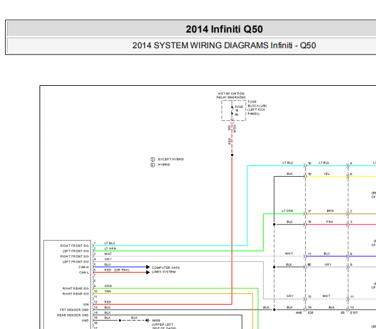Click the 'CAN-H' pin label
This screenshot has height=329, width=376.
(83, 267)
